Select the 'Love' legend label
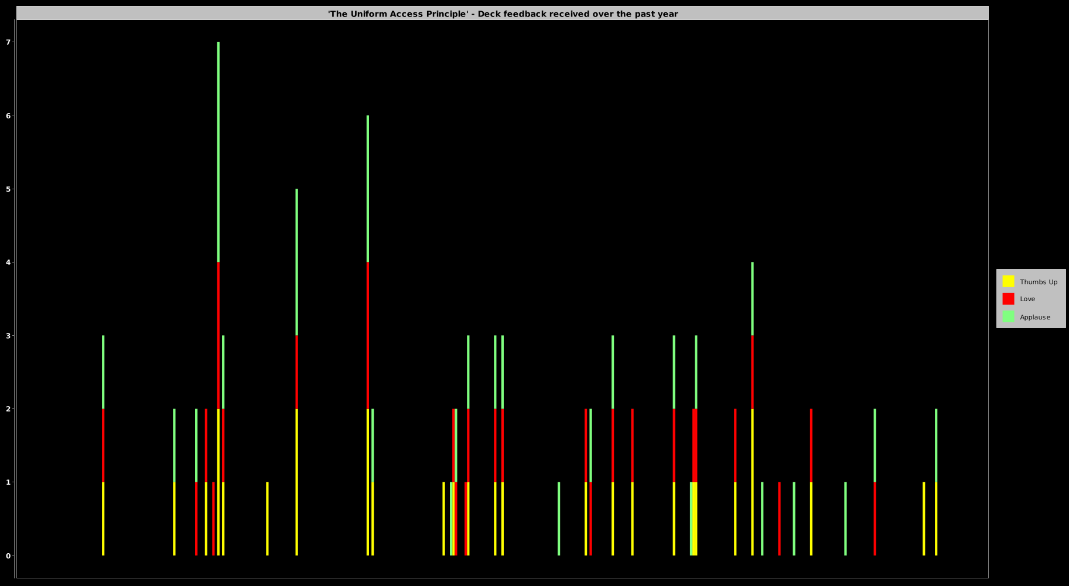Image resolution: width=1069 pixels, height=586 pixels. [x=1027, y=299]
